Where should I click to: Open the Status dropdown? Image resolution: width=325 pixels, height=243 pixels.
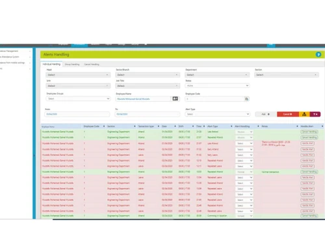217,86
